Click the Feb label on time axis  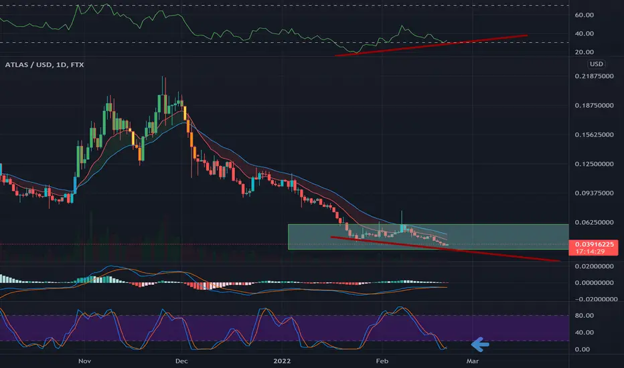coord(382,361)
